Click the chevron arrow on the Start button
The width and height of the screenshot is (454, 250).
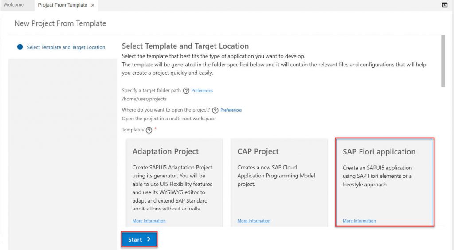[149, 239]
